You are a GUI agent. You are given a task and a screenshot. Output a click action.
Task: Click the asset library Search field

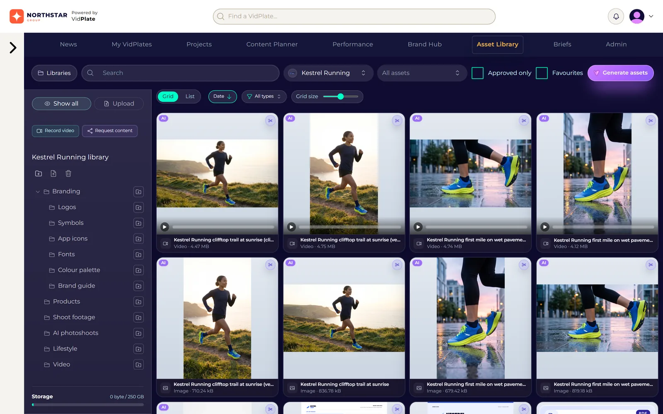tap(180, 73)
